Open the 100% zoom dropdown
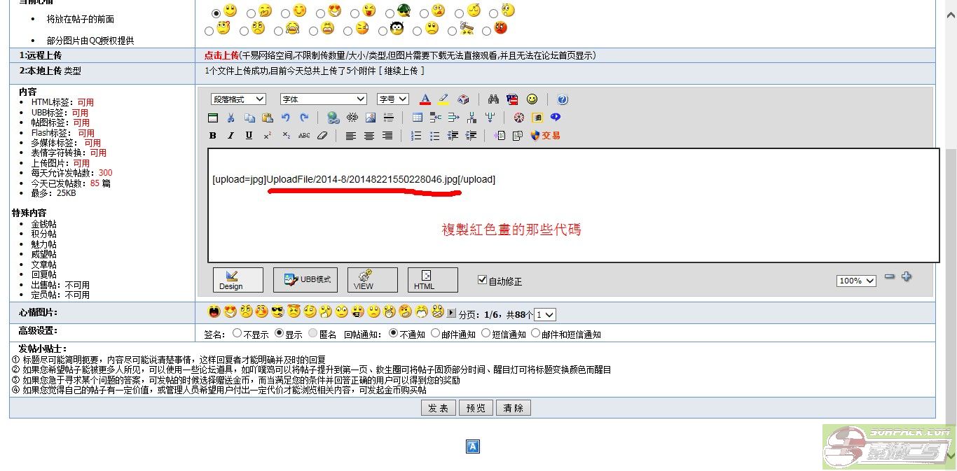 tap(856, 281)
